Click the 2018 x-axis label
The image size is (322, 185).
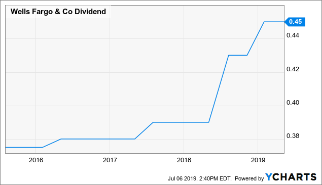pyautogui.click(x=184, y=160)
